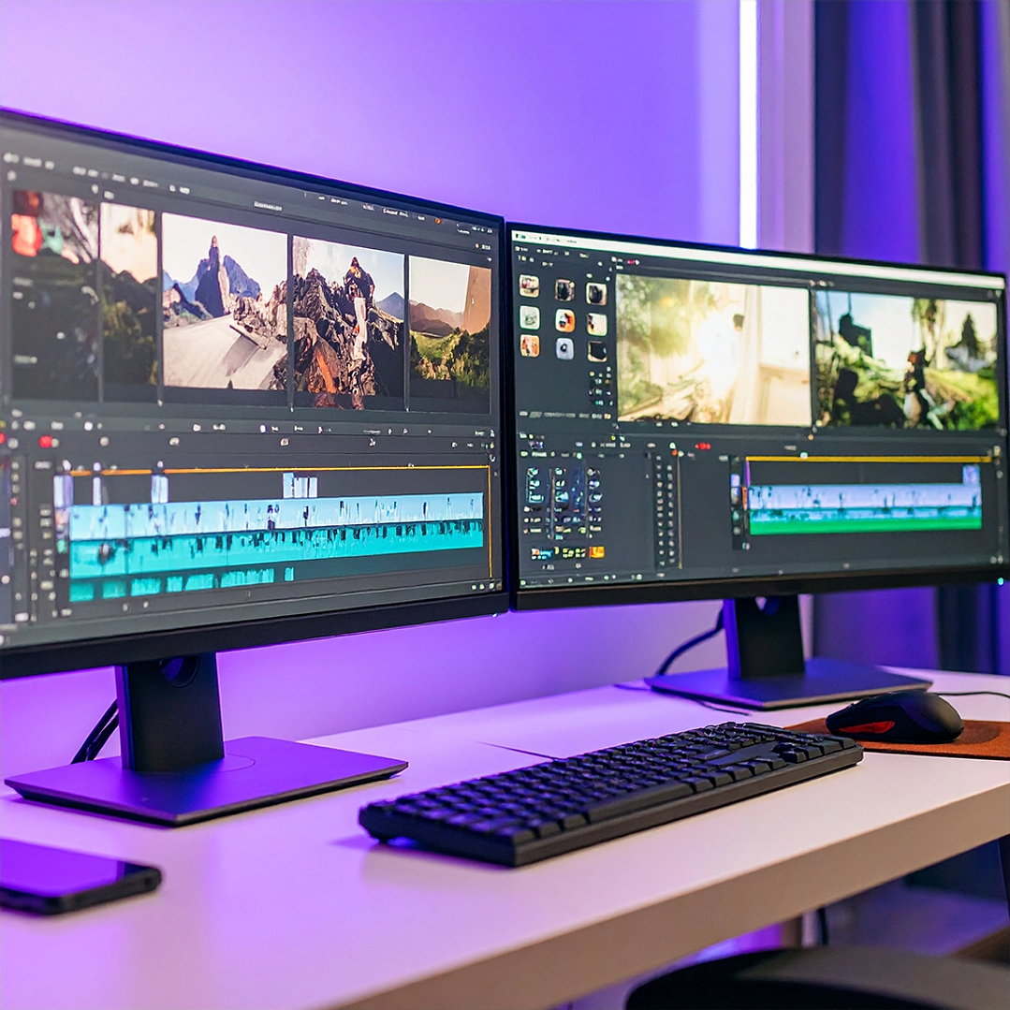Select the top-left media icon in right monitor's grid
This screenshot has width=1010, height=1010.
(x=529, y=285)
